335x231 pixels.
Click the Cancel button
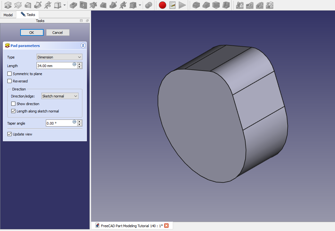coord(58,33)
